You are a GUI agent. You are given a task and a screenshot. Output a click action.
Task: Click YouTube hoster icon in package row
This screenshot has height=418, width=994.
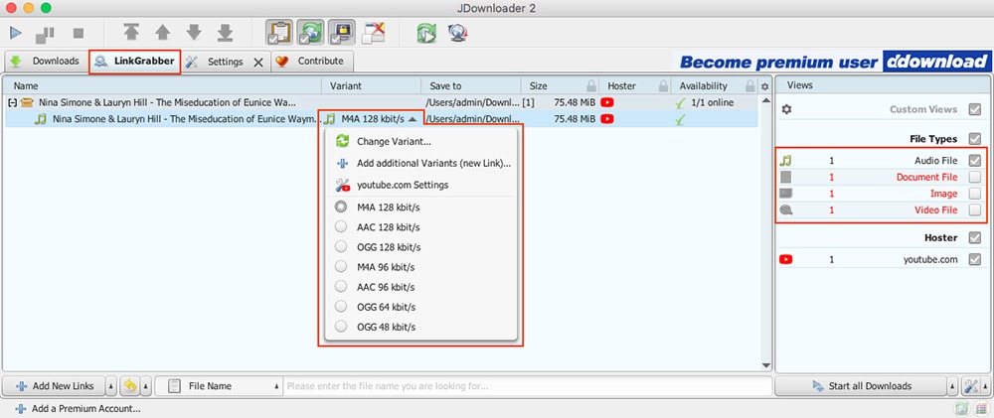tap(606, 102)
